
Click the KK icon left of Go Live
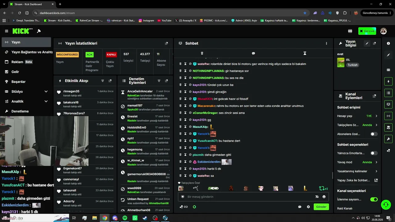click(x=350, y=31)
